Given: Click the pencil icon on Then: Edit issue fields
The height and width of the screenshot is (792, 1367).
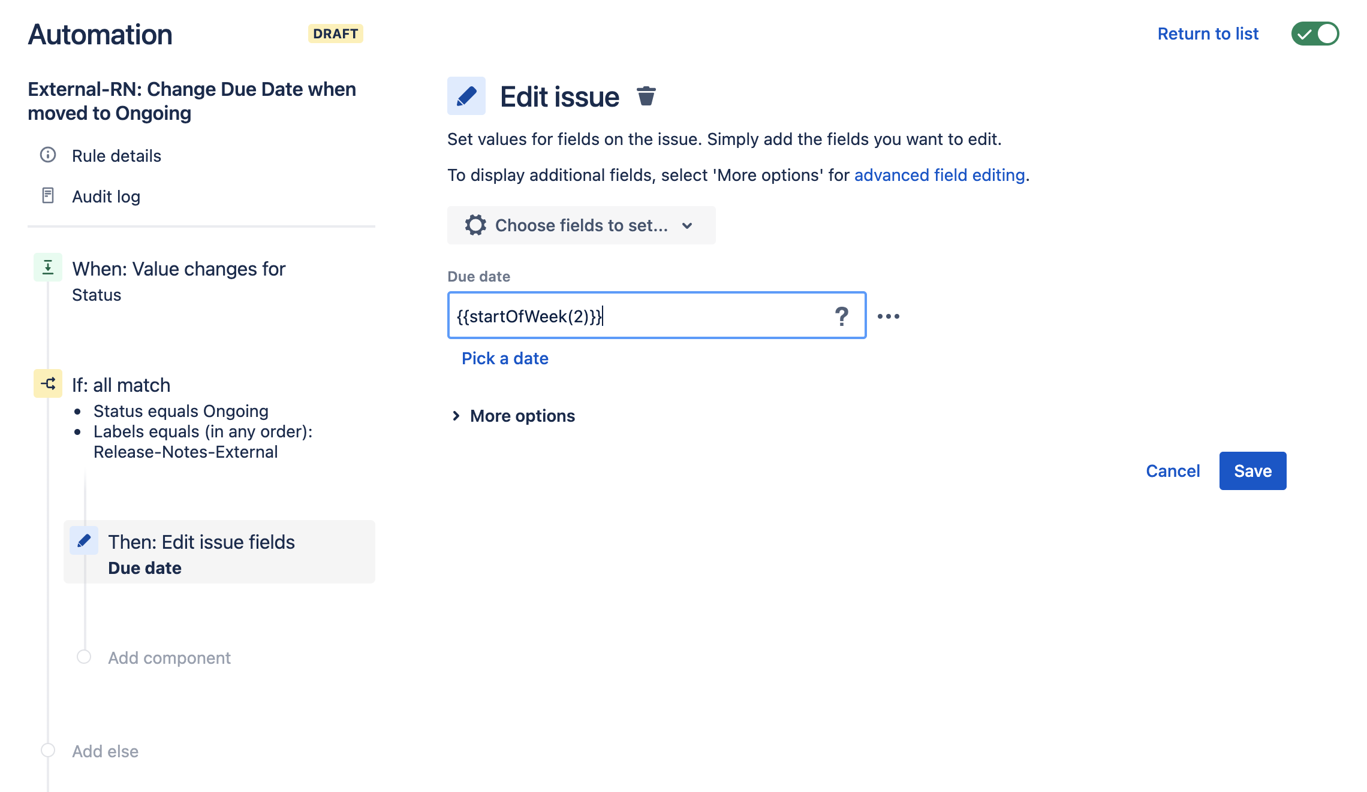Looking at the screenshot, I should [84, 540].
